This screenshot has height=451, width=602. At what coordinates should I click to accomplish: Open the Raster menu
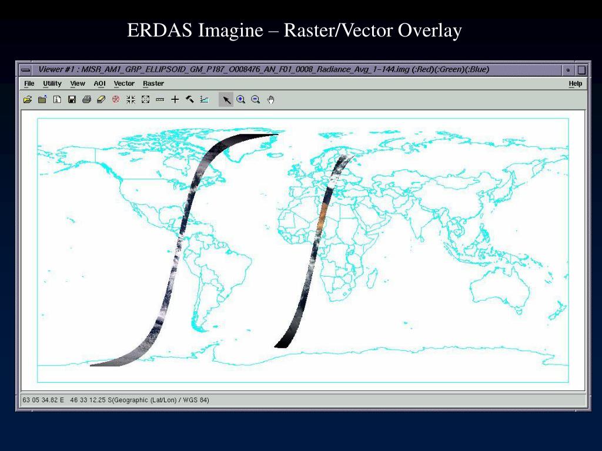[x=153, y=83]
